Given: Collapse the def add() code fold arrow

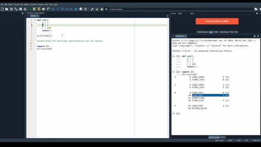Looking at the screenshot, I should click(x=35, y=20).
